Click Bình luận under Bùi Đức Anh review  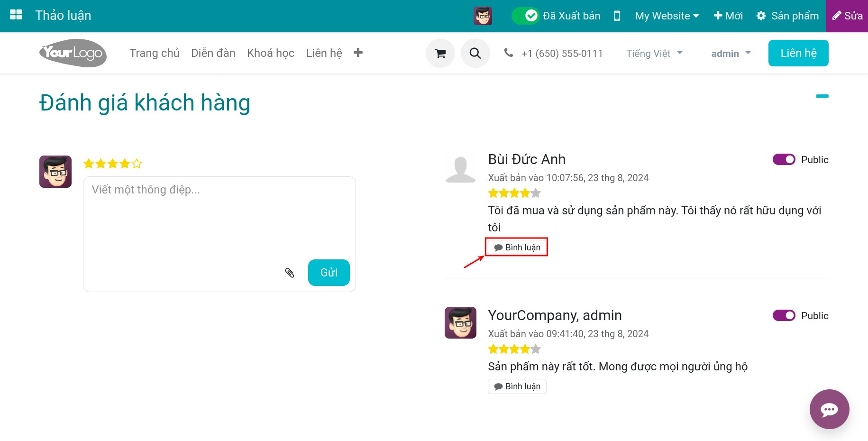point(517,248)
